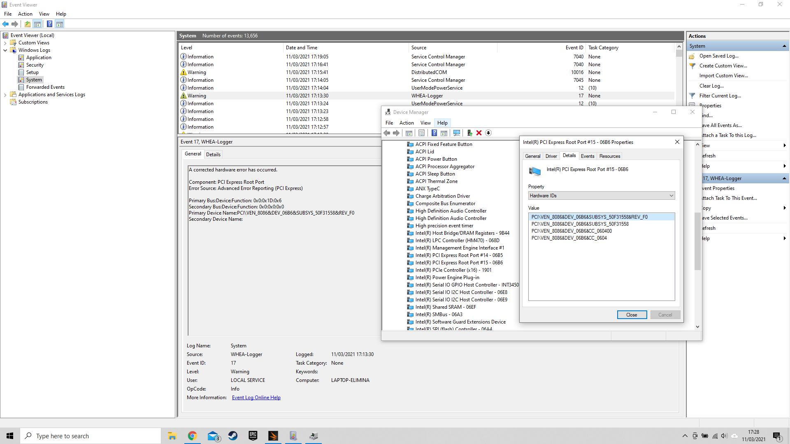Screen dimensions: 790x444
Task: Click Clear Log action
Action: [711, 86]
